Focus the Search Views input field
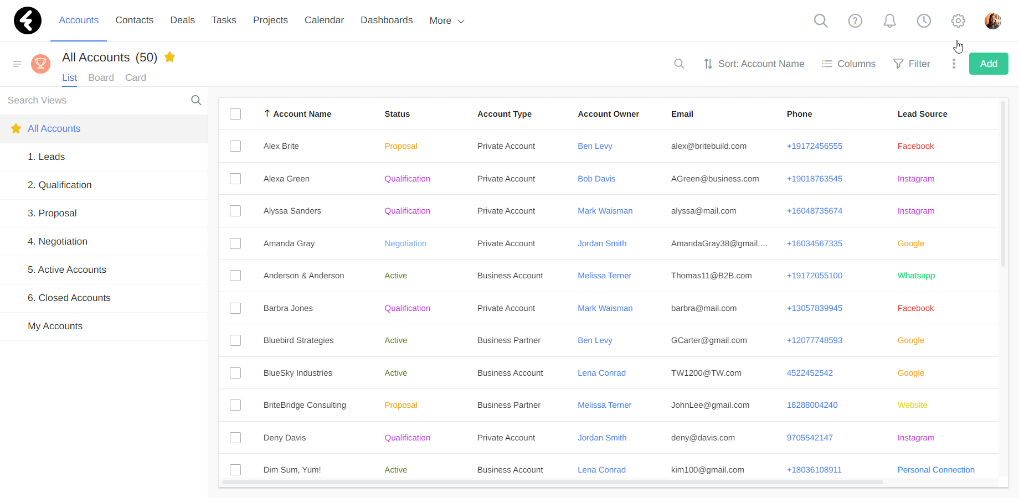Screen dimensions: 1019x498 pyautogui.click(x=94, y=100)
